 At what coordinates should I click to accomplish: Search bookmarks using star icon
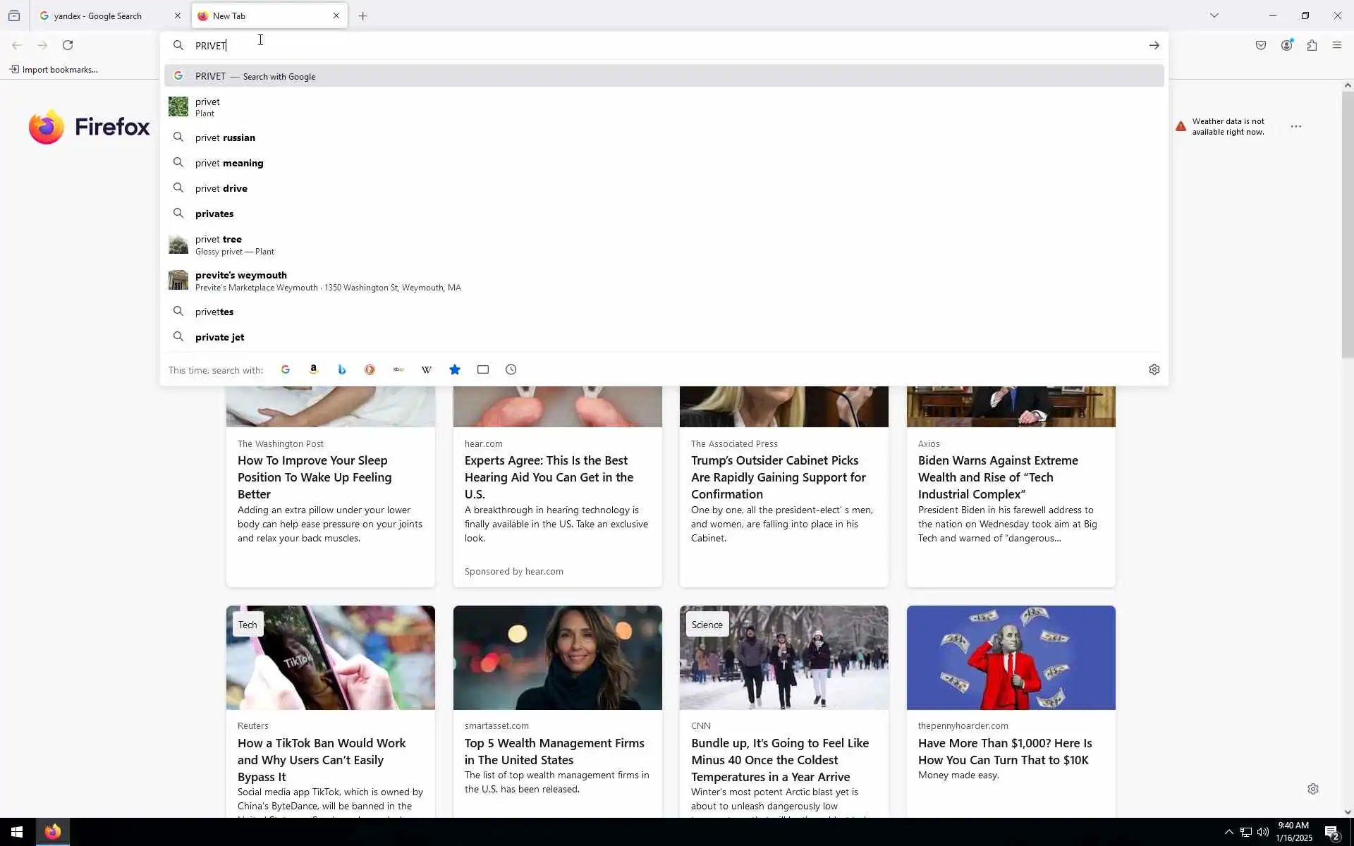pyautogui.click(x=455, y=369)
